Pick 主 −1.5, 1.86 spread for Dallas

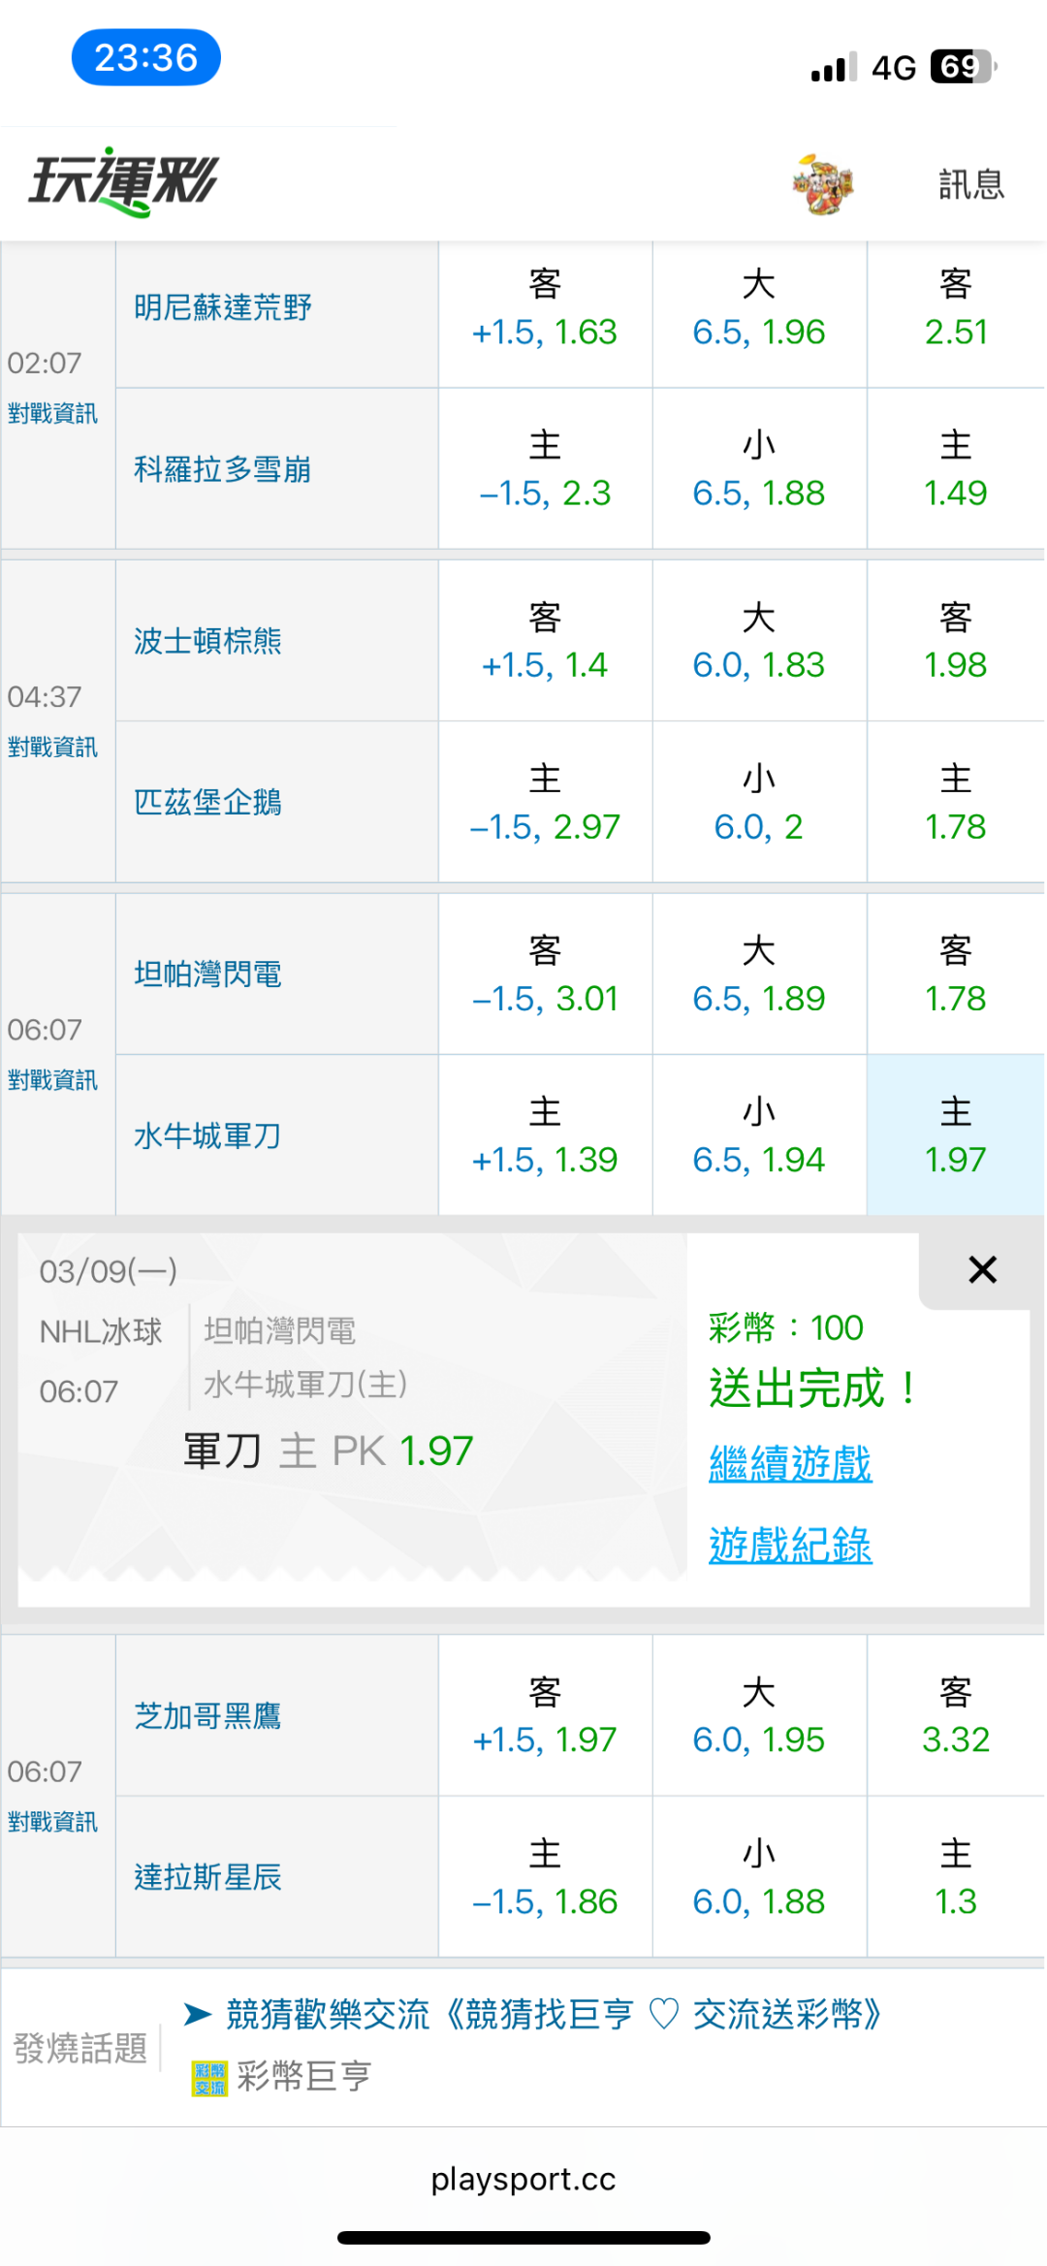tap(545, 1877)
